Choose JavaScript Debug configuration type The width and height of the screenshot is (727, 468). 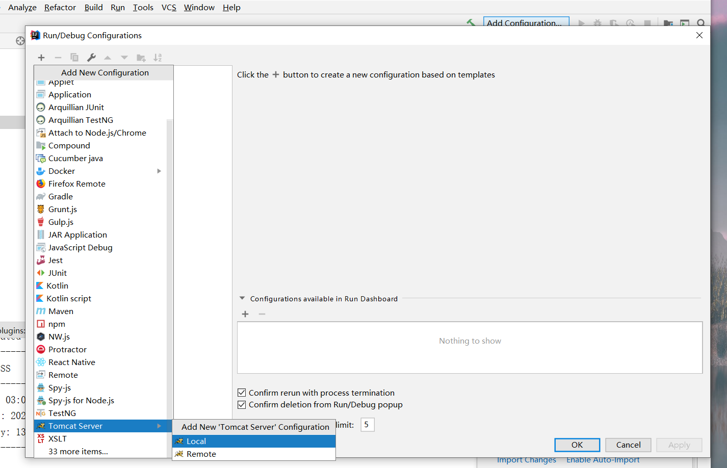(x=100, y=247)
